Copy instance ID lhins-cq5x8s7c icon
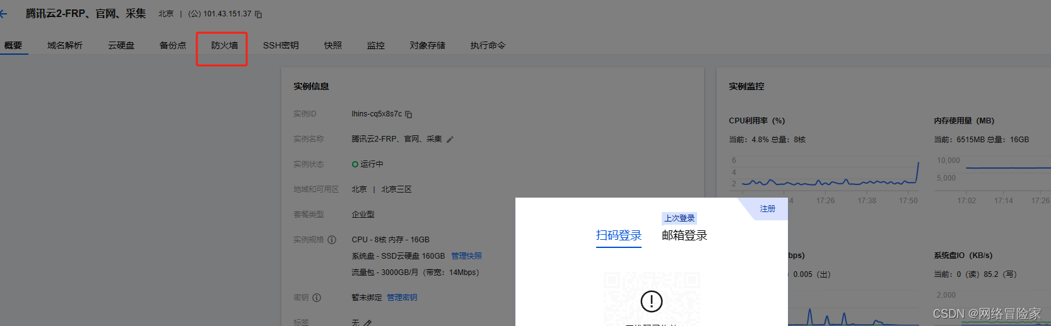 [x=409, y=115]
